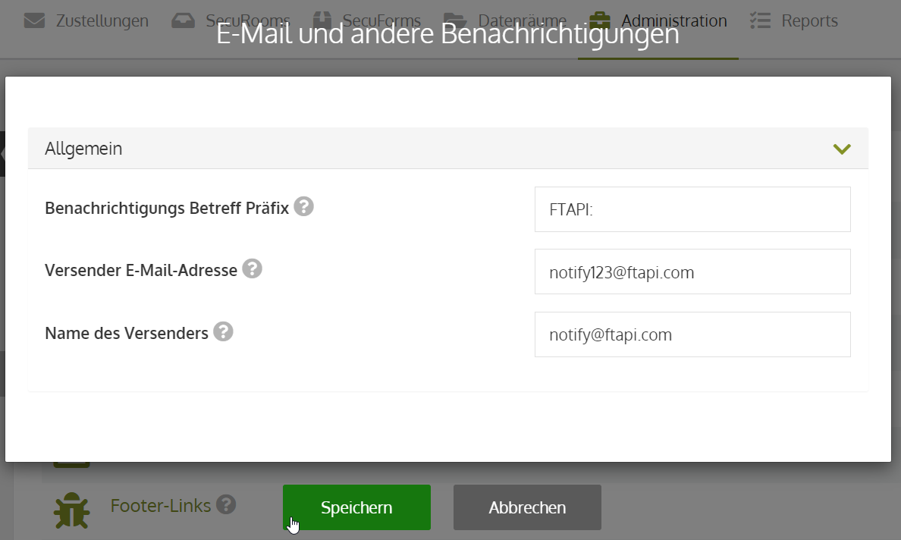Open the help icon beside Name des Versenders

tap(223, 331)
